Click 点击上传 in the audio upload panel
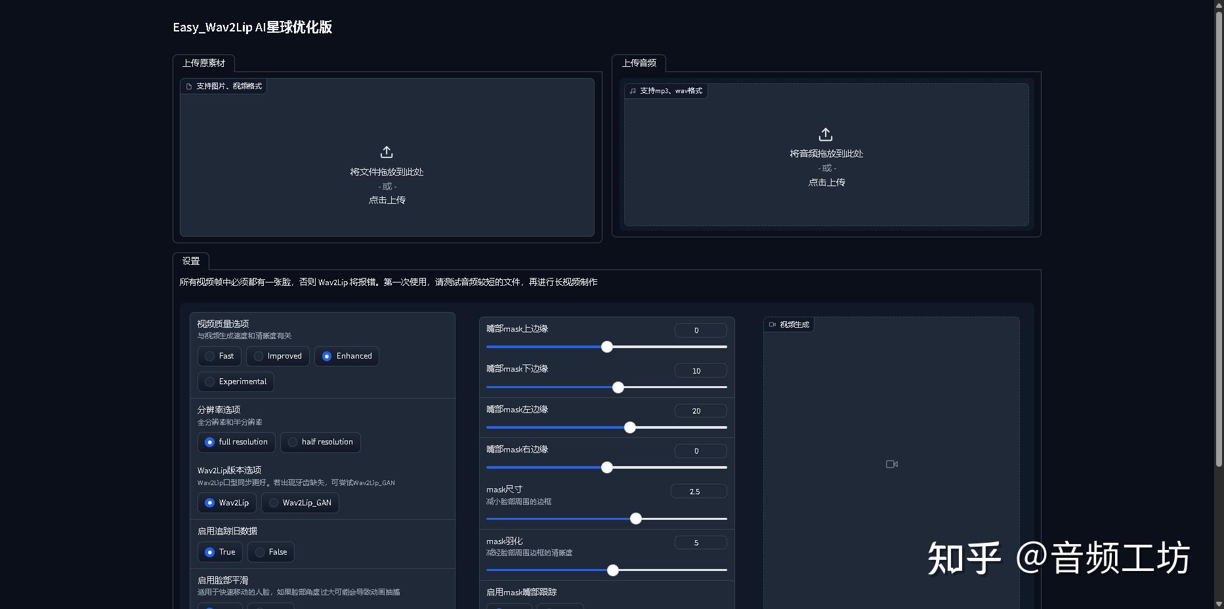Screen dimensions: 1224x609 (x=826, y=182)
